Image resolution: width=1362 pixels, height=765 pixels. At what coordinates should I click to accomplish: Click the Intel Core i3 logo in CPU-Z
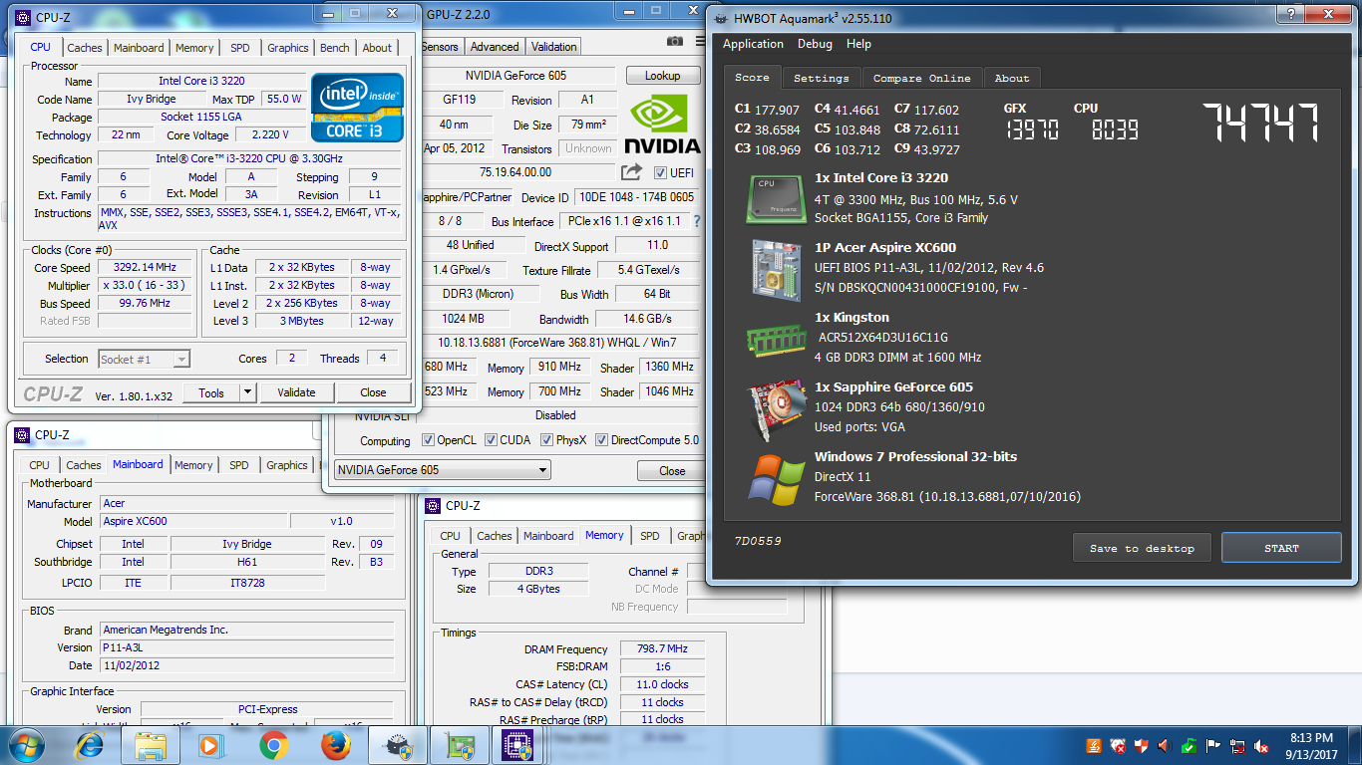(358, 107)
